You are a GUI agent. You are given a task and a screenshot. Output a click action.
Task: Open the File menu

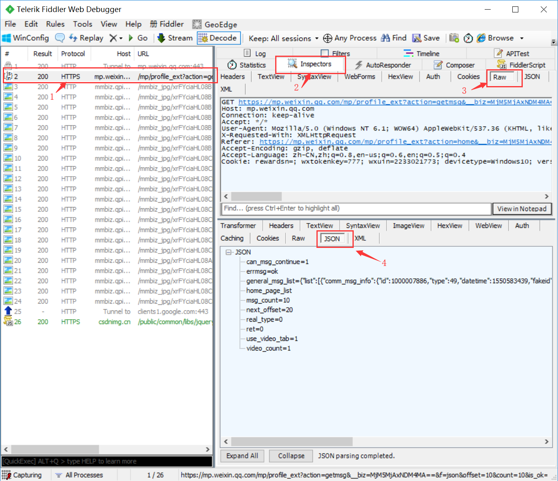[10, 24]
